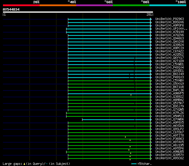
Task: Click the UniRef100_C6TDU7 label
Action: [170, 132]
